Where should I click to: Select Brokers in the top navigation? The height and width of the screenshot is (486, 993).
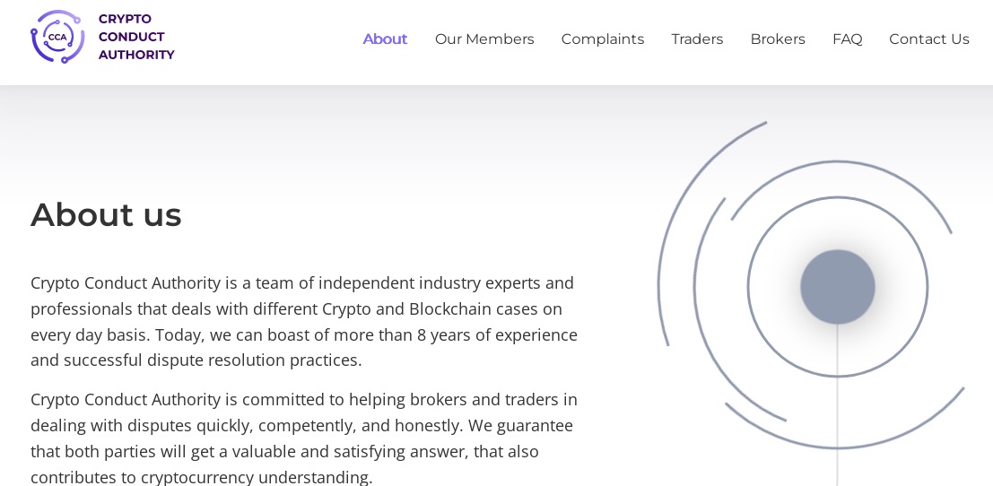point(778,39)
